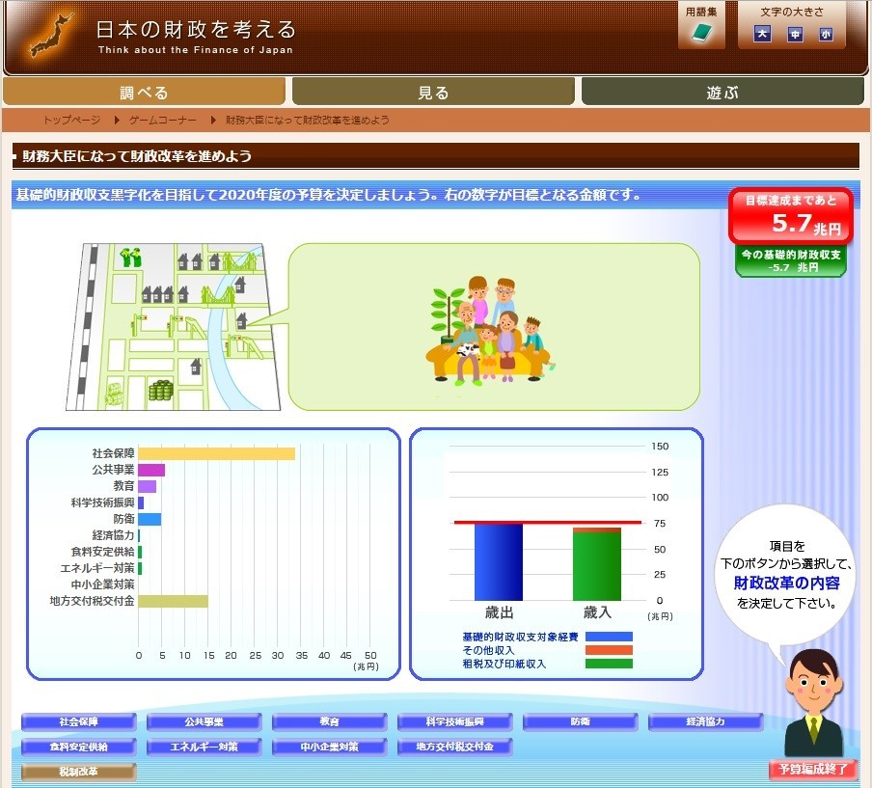Screen dimensions: 872x788
Task: Set text size to large (大)
Action: pyautogui.click(x=762, y=35)
